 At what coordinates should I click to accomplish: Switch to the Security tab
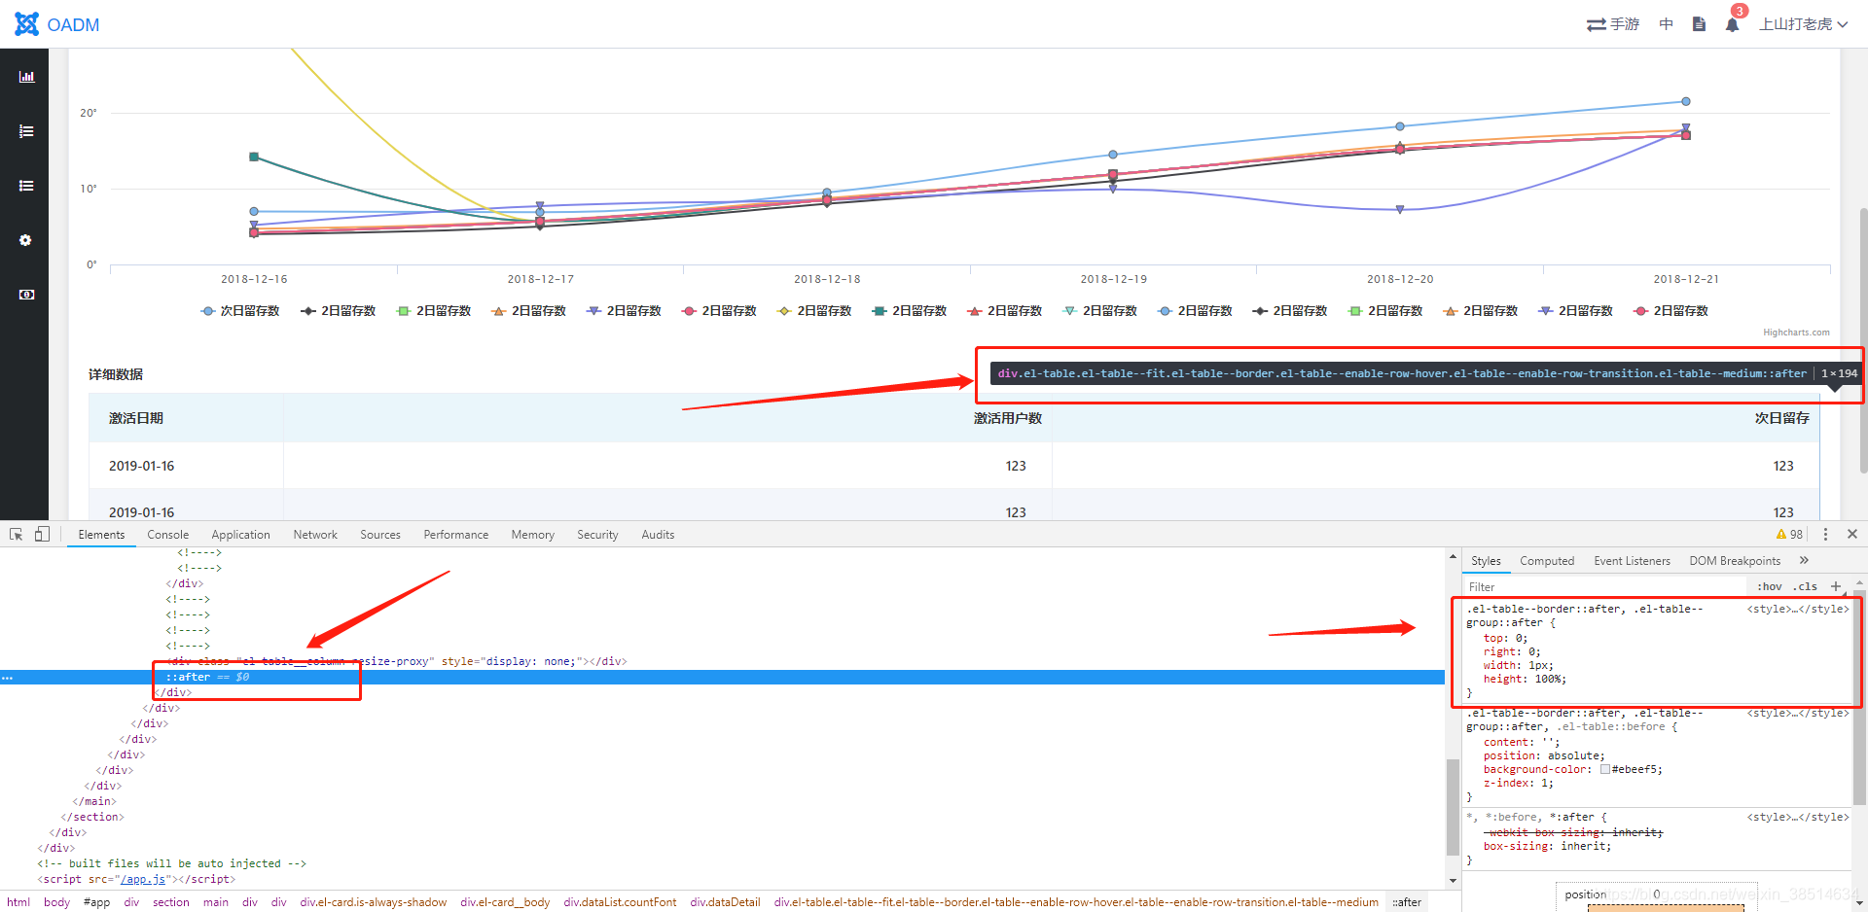coord(597,535)
